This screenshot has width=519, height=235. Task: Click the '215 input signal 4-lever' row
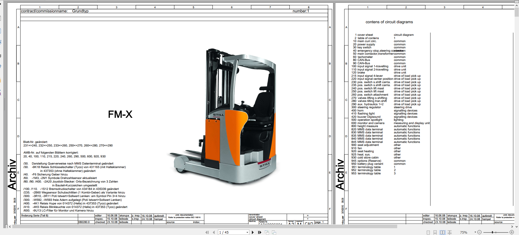point(386,76)
